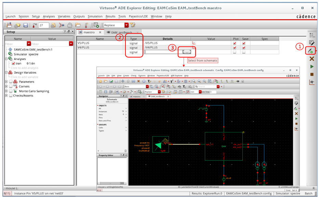Toggle Plot checkbox for V5/PLUS row

[x=235, y=43]
